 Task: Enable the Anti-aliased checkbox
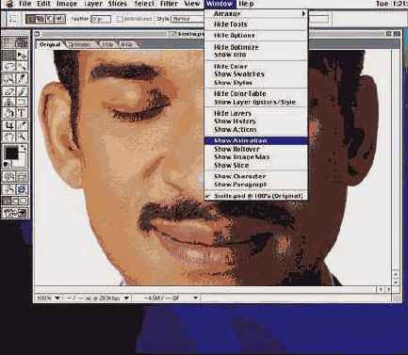click(120, 19)
